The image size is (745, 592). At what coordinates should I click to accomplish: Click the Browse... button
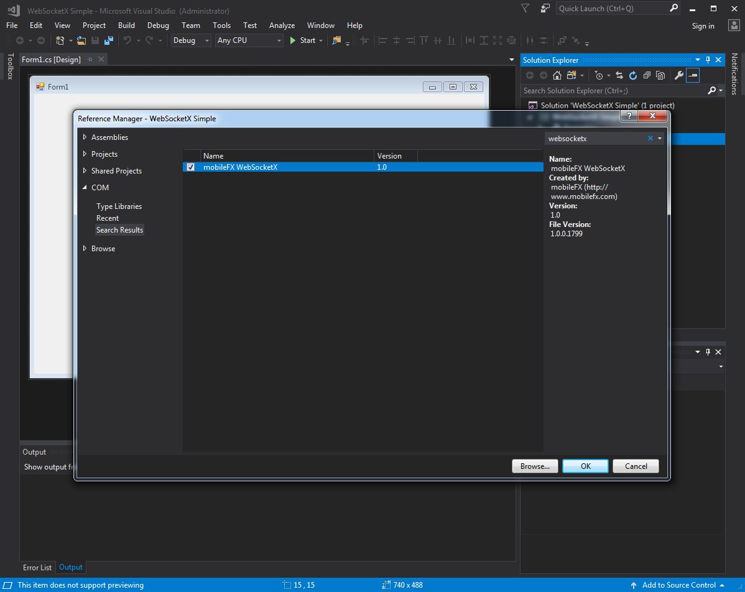[x=535, y=466]
